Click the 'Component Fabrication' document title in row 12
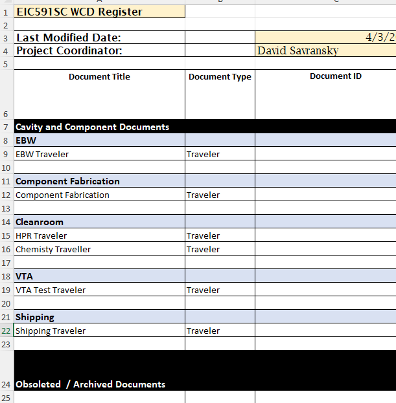Viewport: 396px width, 403px height. coord(99,195)
